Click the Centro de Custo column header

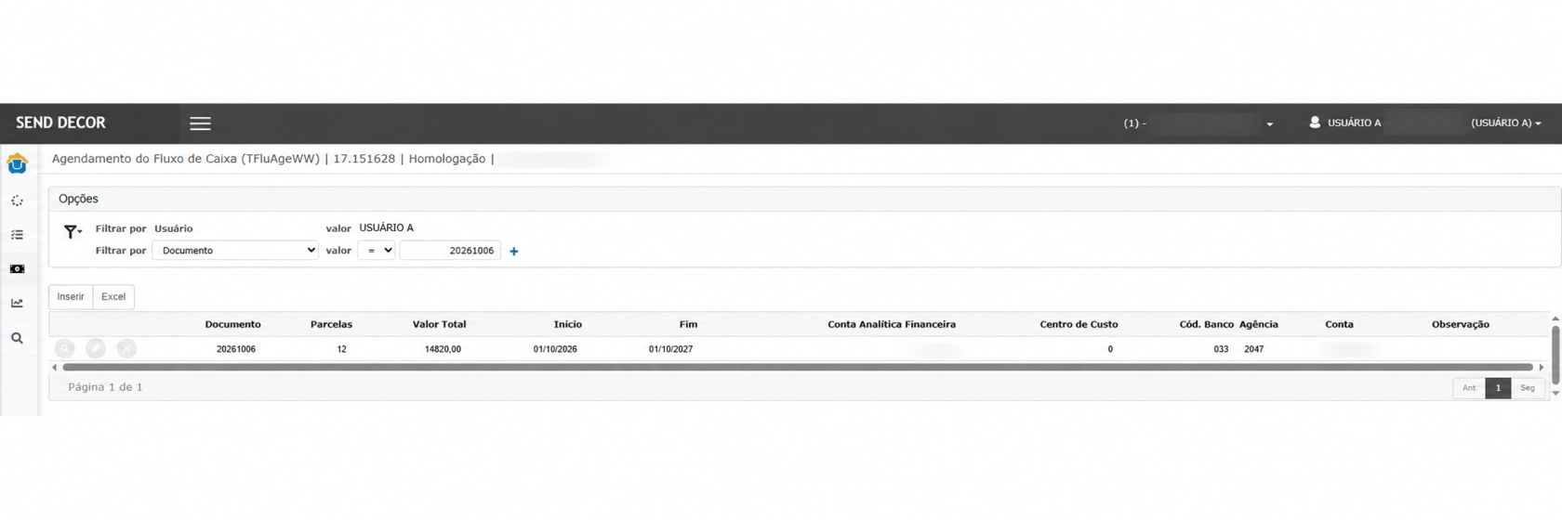pyautogui.click(x=1079, y=324)
